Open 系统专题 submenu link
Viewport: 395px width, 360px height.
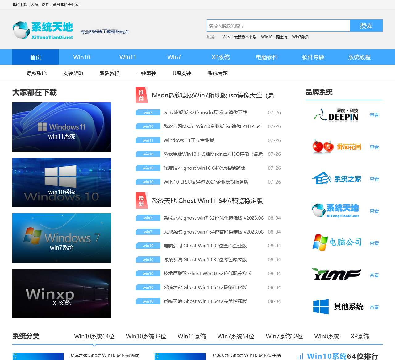tap(218, 73)
